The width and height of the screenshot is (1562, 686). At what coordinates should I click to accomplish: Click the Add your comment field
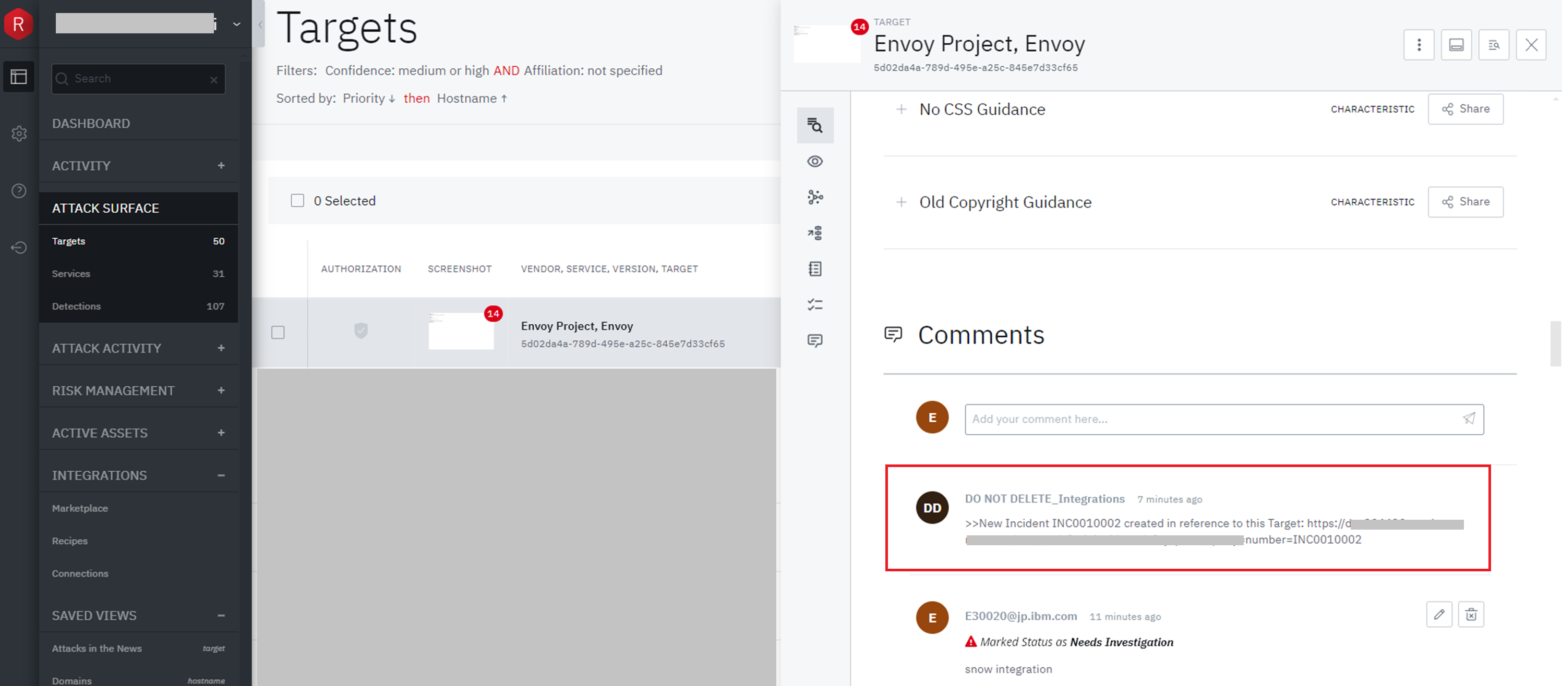(x=1210, y=419)
